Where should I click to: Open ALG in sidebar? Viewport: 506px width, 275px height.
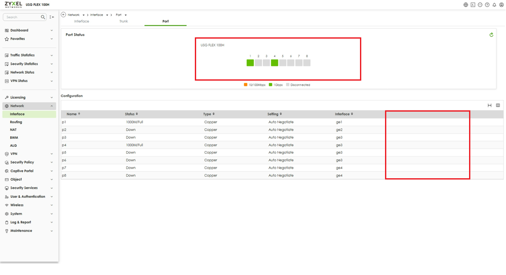tap(13, 146)
